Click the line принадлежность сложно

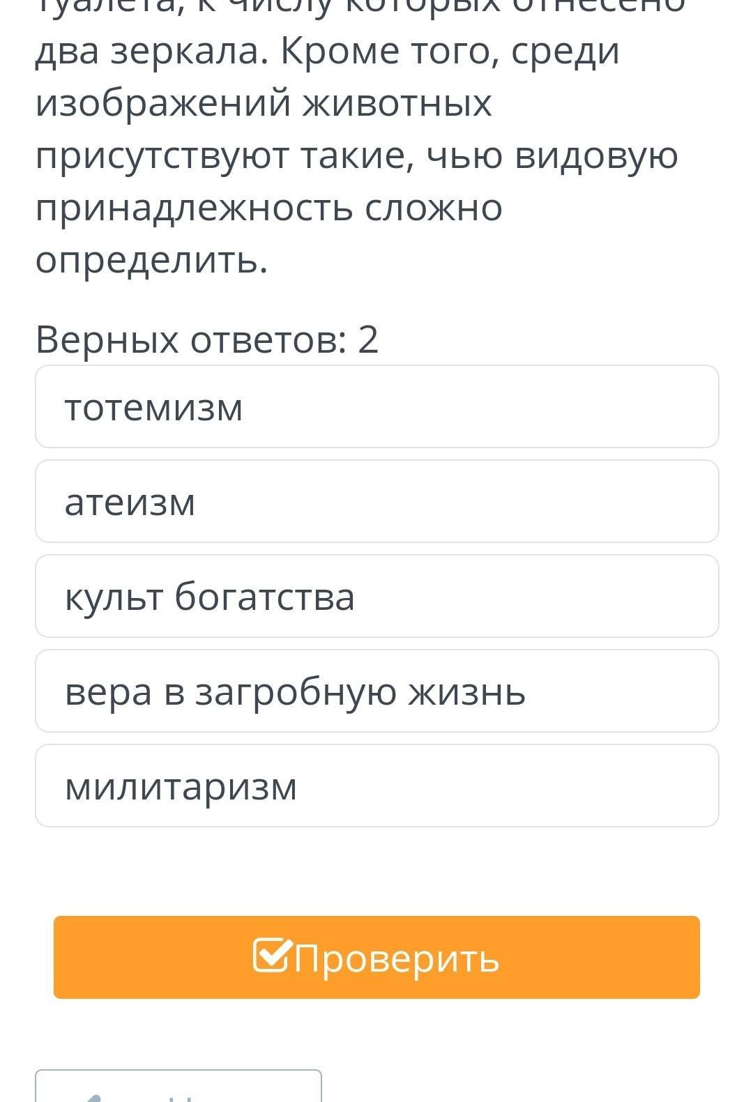(268, 208)
